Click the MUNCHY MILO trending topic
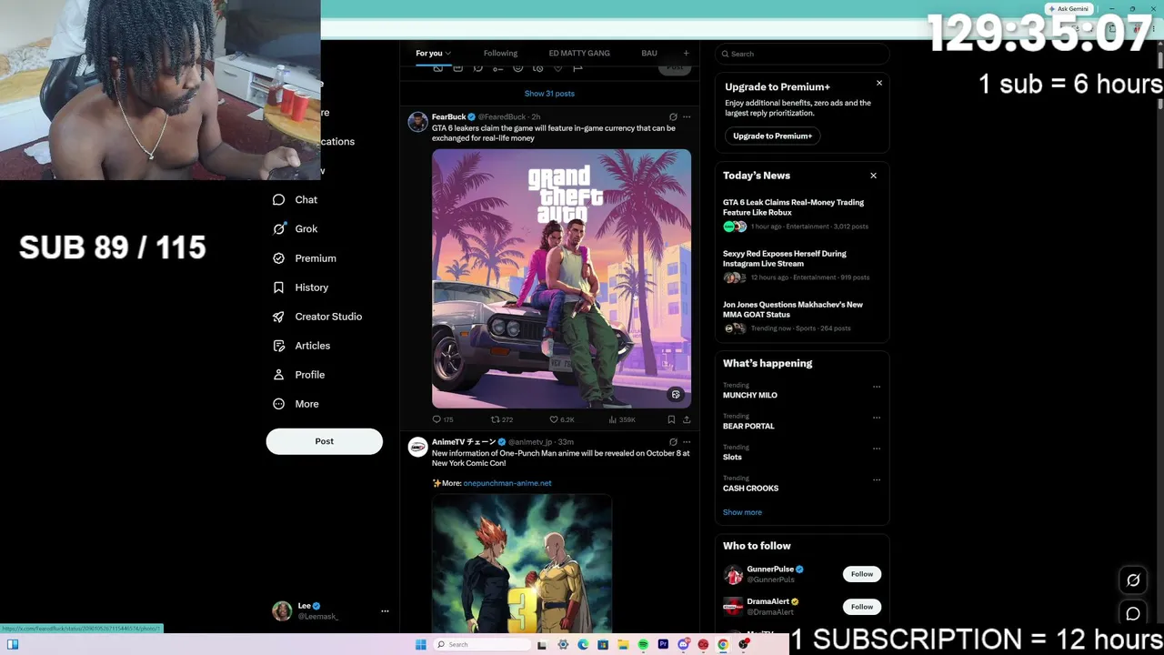This screenshot has width=1164, height=655. [750, 395]
